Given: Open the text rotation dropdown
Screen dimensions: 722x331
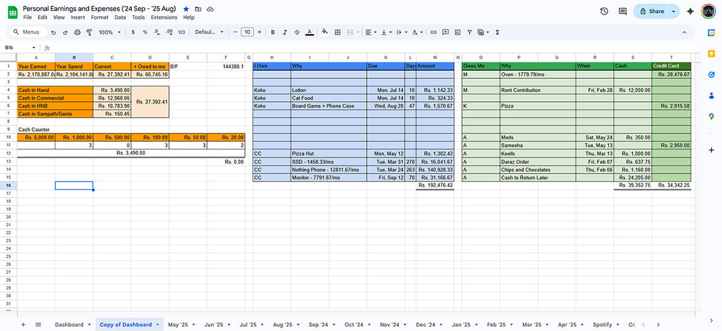Looking at the screenshot, I should (418, 32).
